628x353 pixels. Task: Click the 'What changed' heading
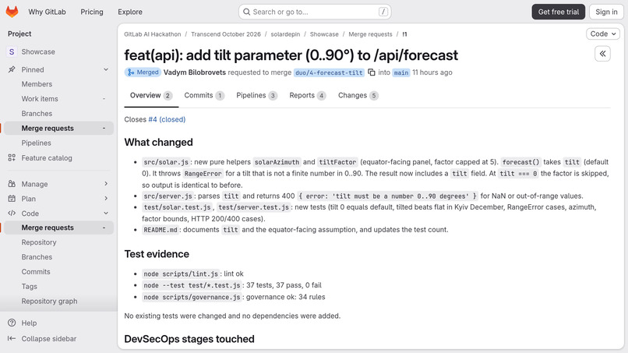click(159, 143)
